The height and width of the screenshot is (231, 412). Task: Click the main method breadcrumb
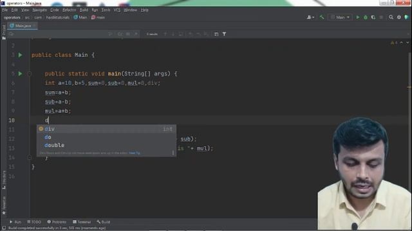pyautogui.click(x=98, y=17)
